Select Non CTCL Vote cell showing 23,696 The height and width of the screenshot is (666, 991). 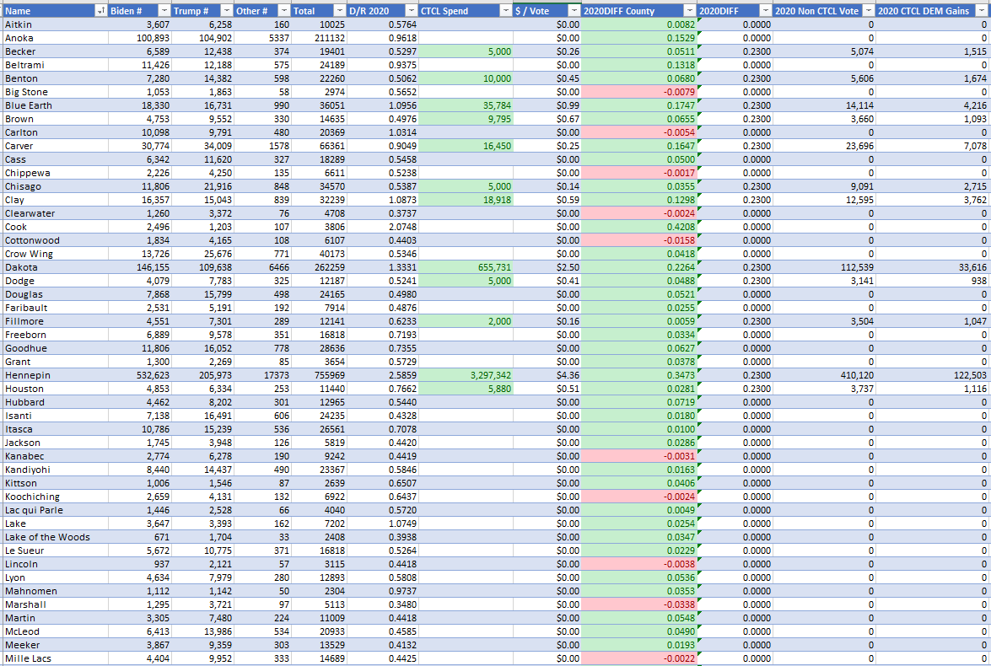click(x=824, y=146)
